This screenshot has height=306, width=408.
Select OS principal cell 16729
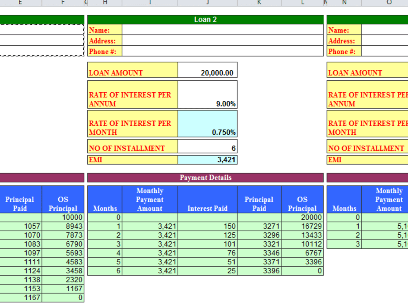302,226
